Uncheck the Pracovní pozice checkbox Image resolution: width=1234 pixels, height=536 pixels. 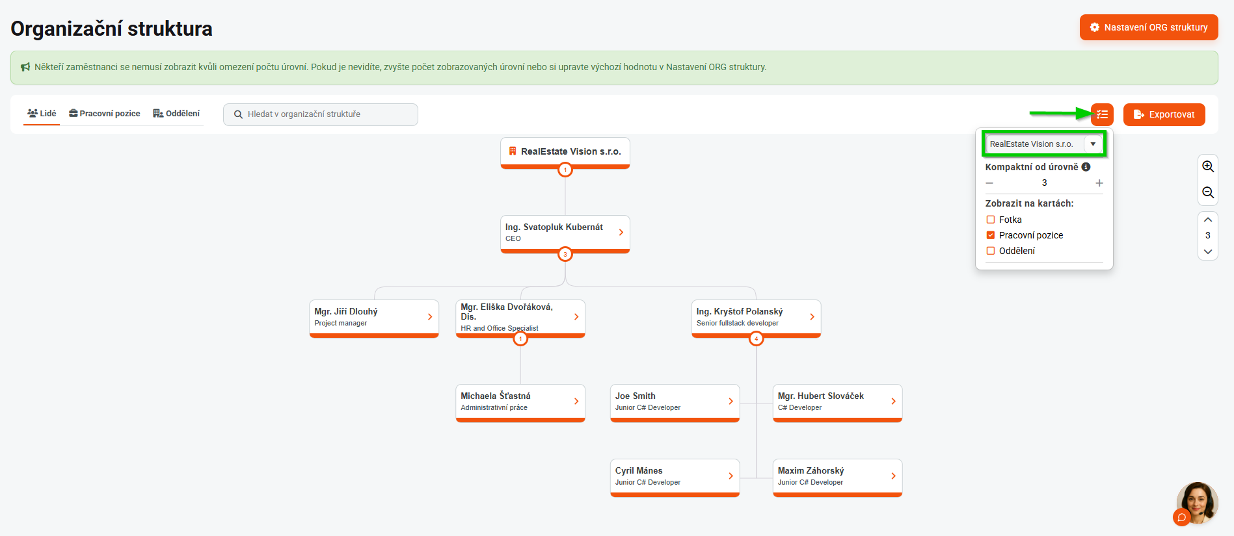point(991,235)
